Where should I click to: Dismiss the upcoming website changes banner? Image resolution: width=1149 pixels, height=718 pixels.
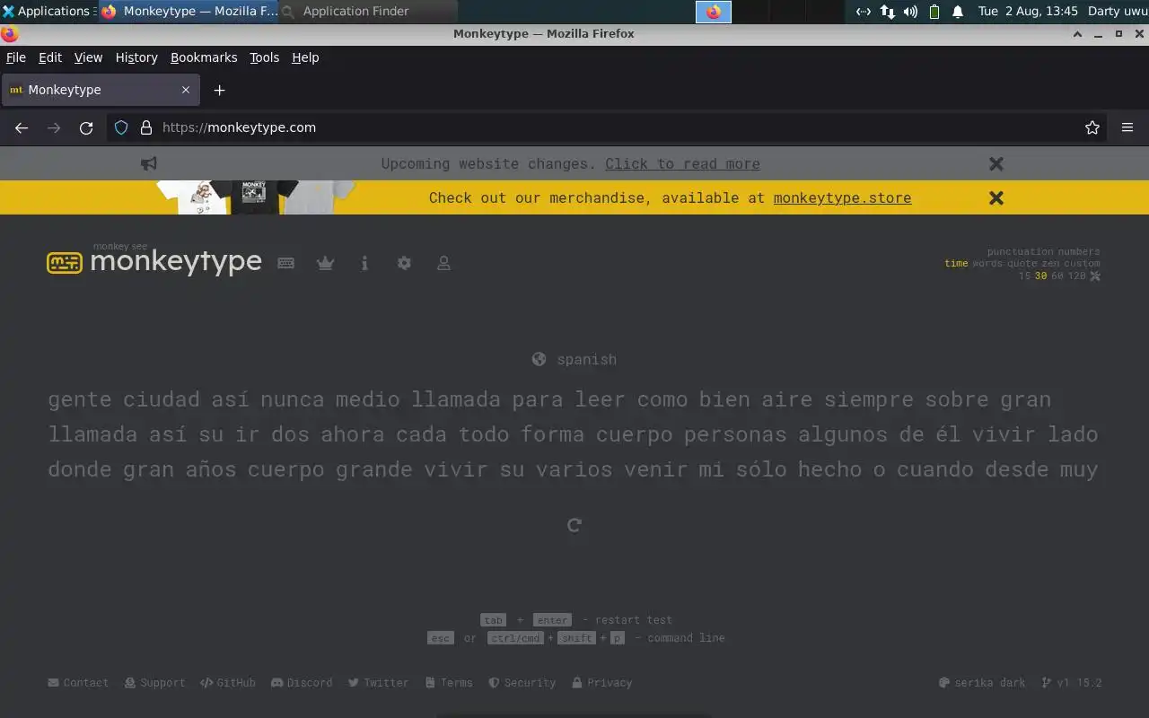(996, 163)
